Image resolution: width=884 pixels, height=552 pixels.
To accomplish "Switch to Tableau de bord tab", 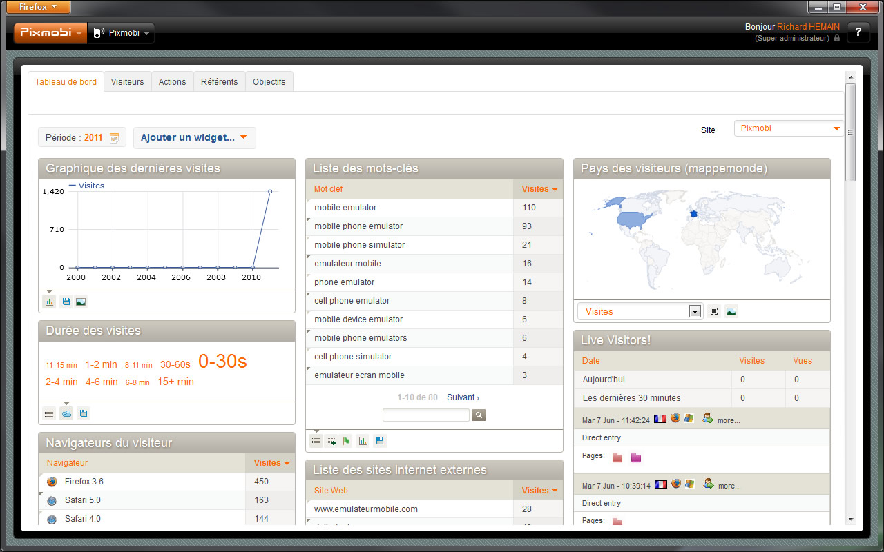I will (x=66, y=81).
